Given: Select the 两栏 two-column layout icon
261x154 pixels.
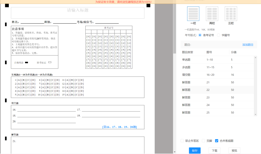Looking at the screenshot, I should click(x=212, y=14).
